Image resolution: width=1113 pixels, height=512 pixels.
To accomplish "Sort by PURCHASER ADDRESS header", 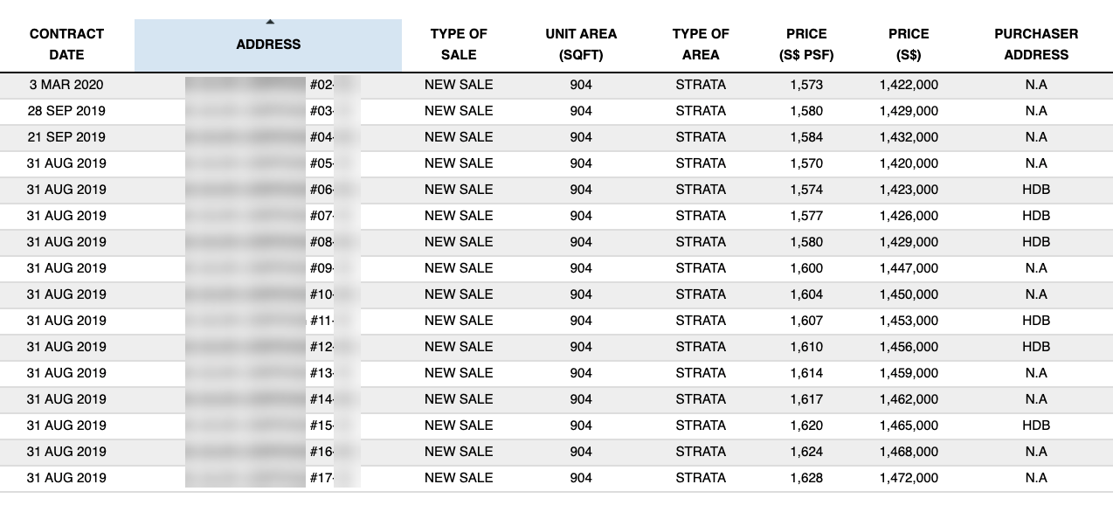I will pos(1036,45).
